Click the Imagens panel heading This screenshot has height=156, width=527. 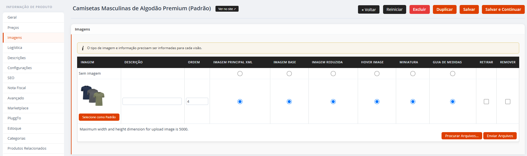click(x=82, y=29)
